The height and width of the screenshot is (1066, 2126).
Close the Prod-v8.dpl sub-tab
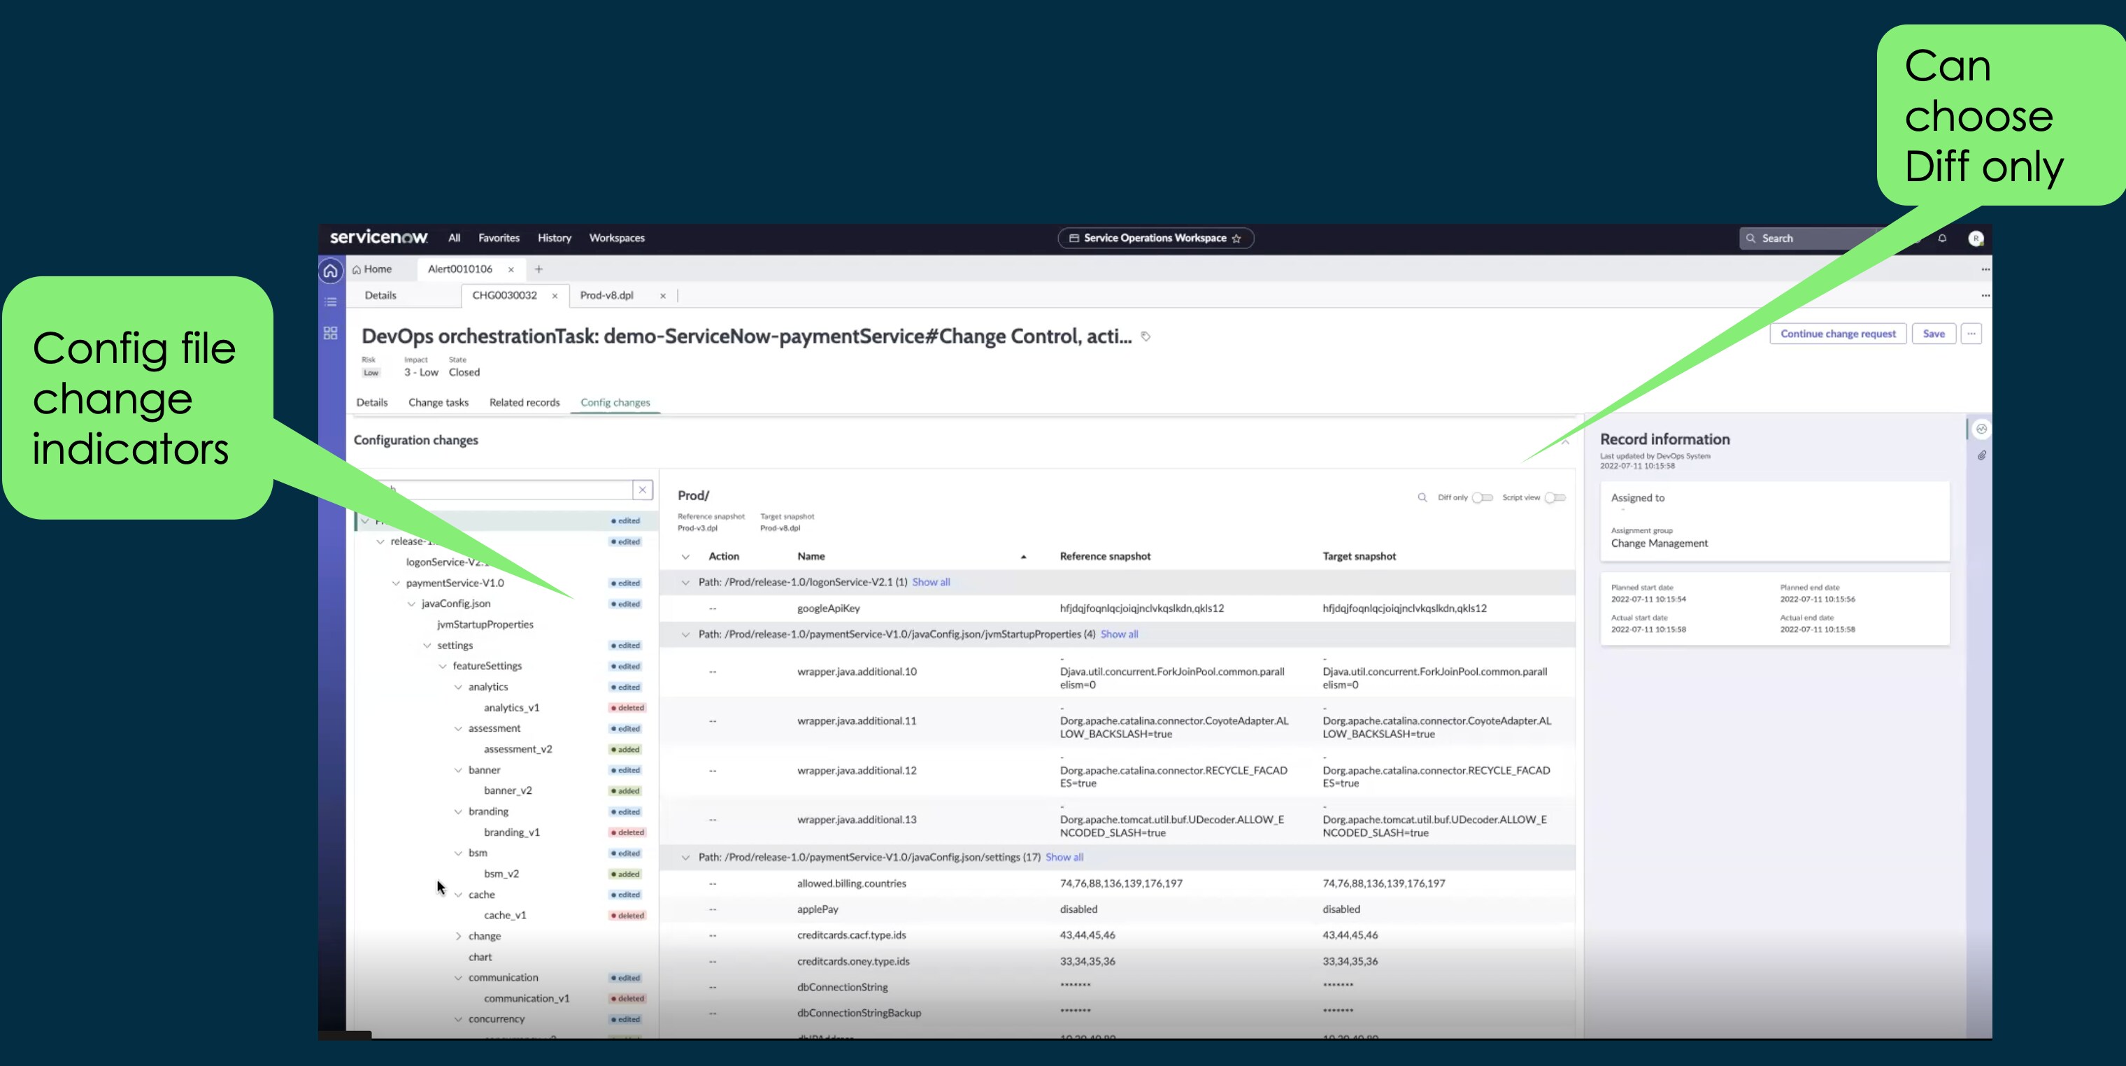(x=663, y=296)
